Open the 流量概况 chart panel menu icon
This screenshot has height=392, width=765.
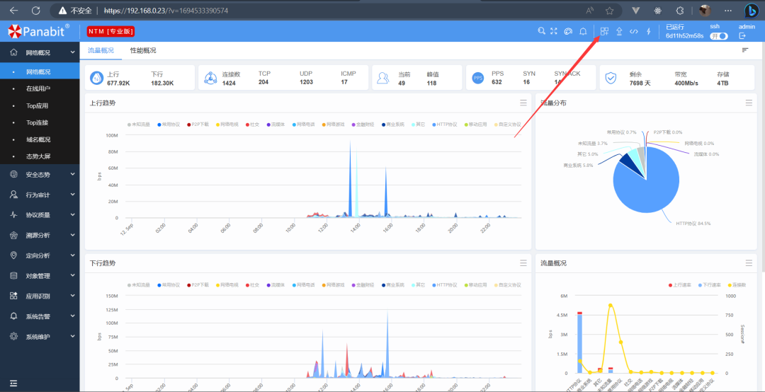[749, 263]
